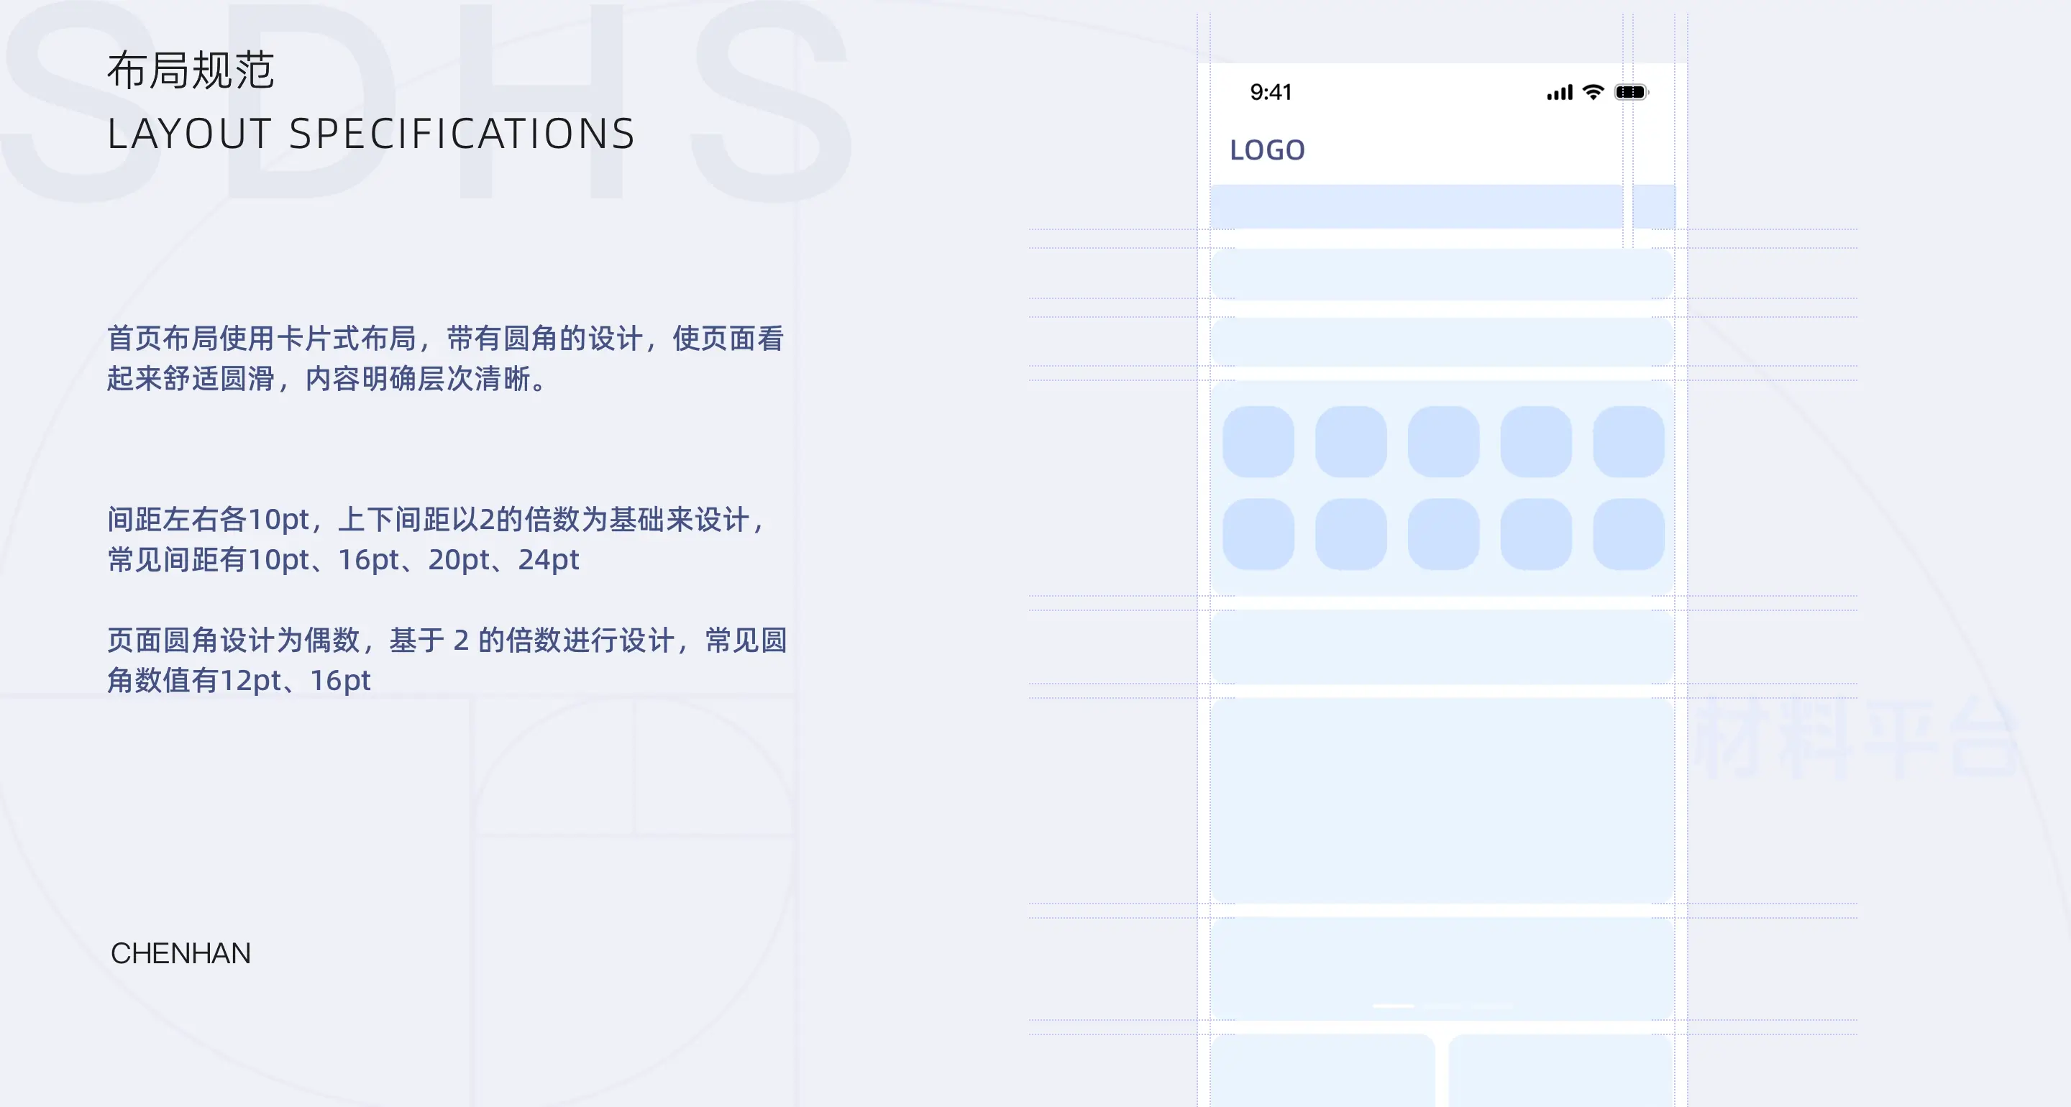The width and height of the screenshot is (2071, 1107).
Task: Tap the third icon placeholder in top row
Action: pyautogui.click(x=1443, y=441)
